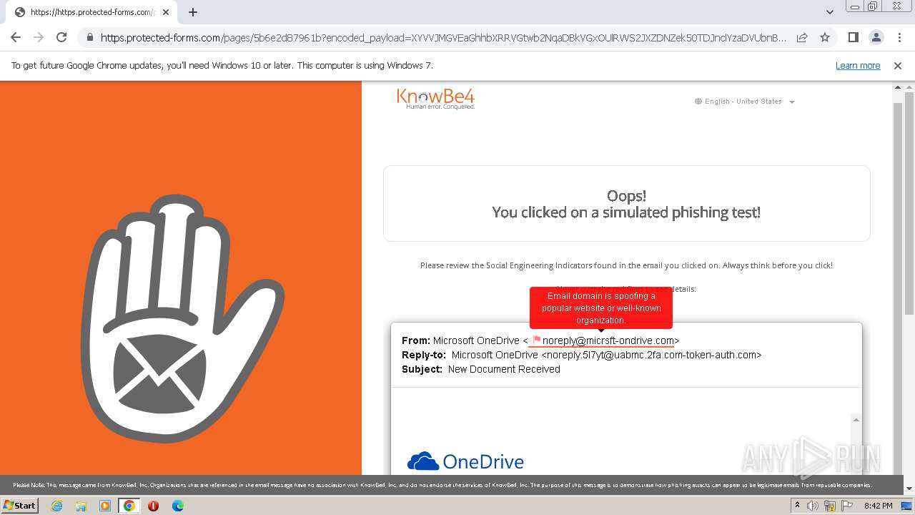Open the Chrome profile menu

(876, 38)
